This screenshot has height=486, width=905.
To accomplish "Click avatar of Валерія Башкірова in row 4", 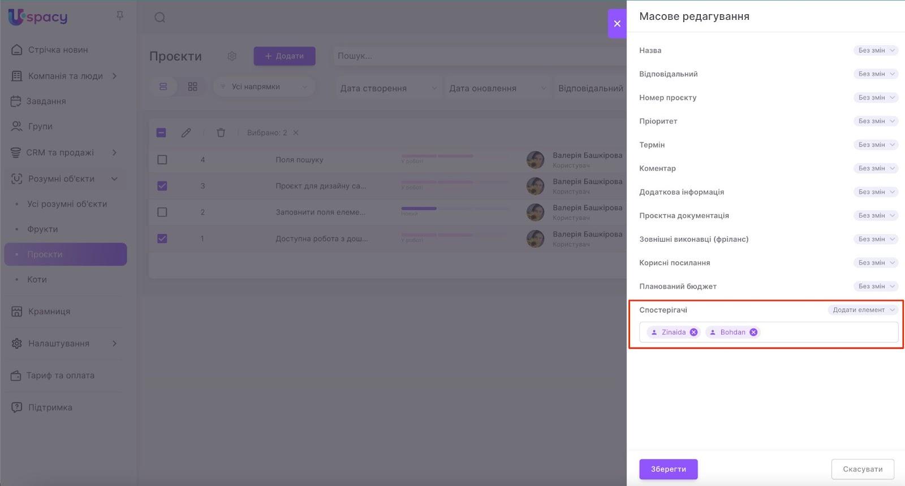I will point(535,160).
